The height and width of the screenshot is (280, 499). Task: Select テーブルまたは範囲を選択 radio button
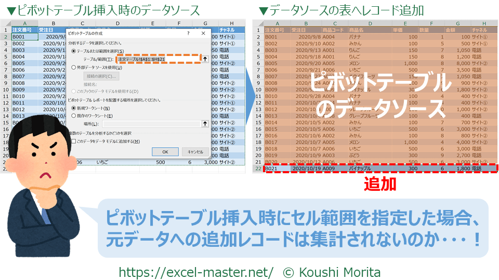pyautogui.click(x=73, y=51)
